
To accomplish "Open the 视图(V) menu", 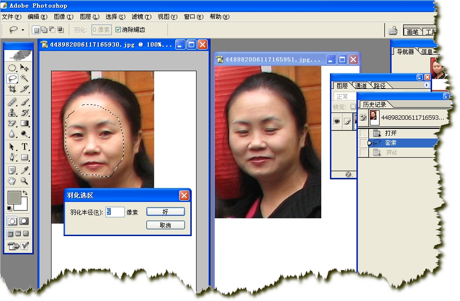I will click(x=168, y=17).
